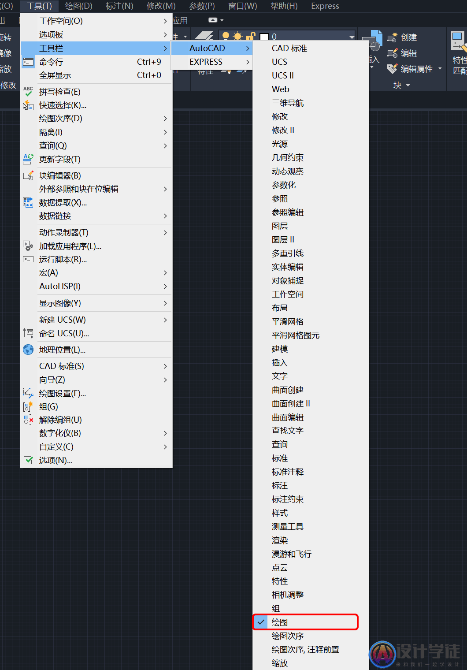The height and width of the screenshot is (670, 467).
Task: Open the 修改(M) menu in menu bar
Action: click(161, 6)
